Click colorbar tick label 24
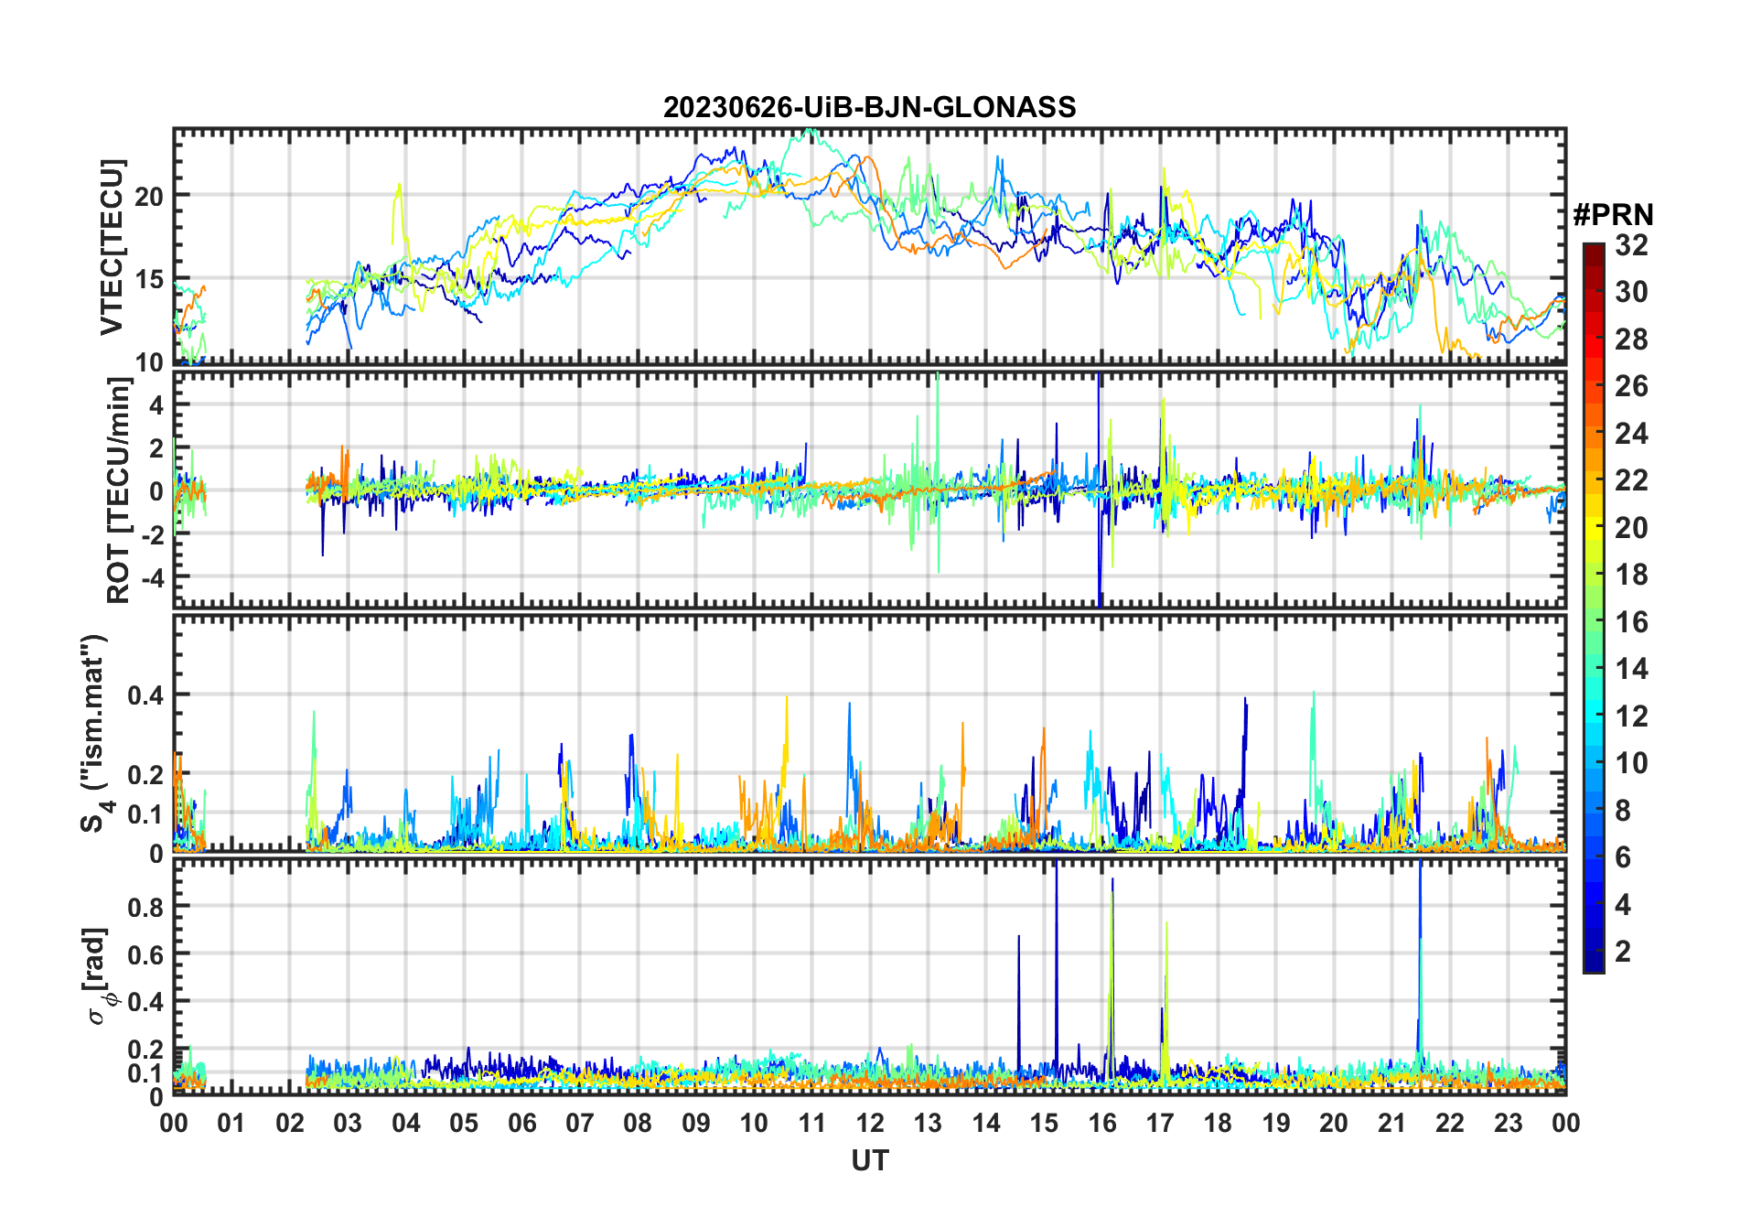Screen dimensions: 1740x1217 (1631, 434)
